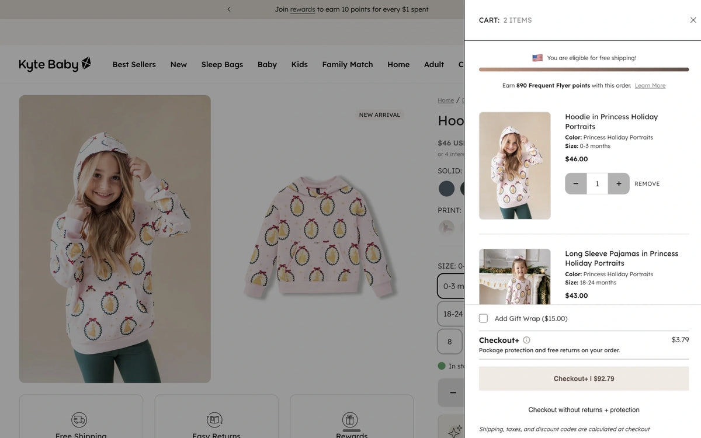Image resolution: width=701 pixels, height=438 pixels.
Task: Open the Home menu item in navigation
Action: pyautogui.click(x=398, y=64)
